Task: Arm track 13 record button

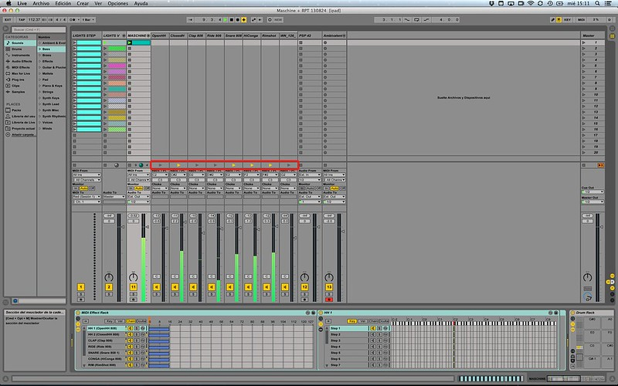Action: [x=329, y=299]
